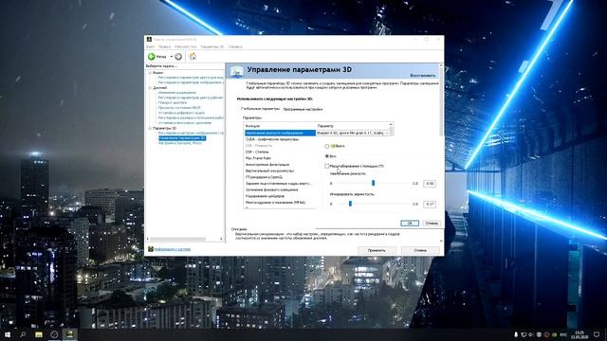Image resolution: width=607 pixels, height=341 pixels.
Task: Click the bottom Отмена button
Action: point(420,250)
